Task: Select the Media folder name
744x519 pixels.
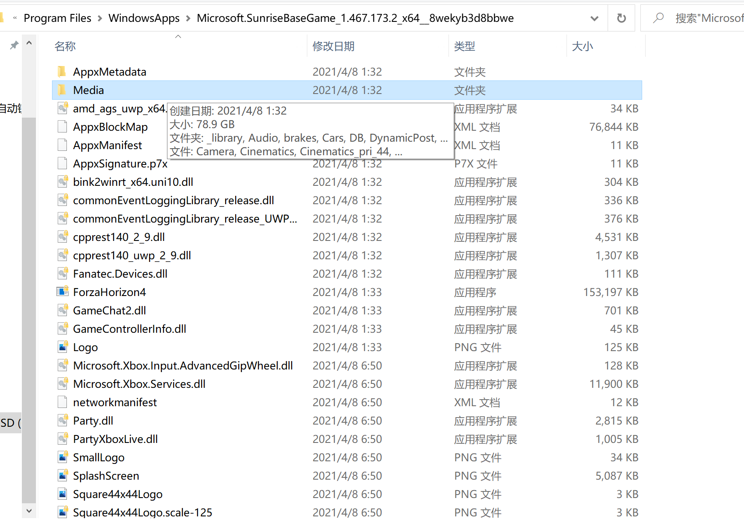Action: pos(89,90)
